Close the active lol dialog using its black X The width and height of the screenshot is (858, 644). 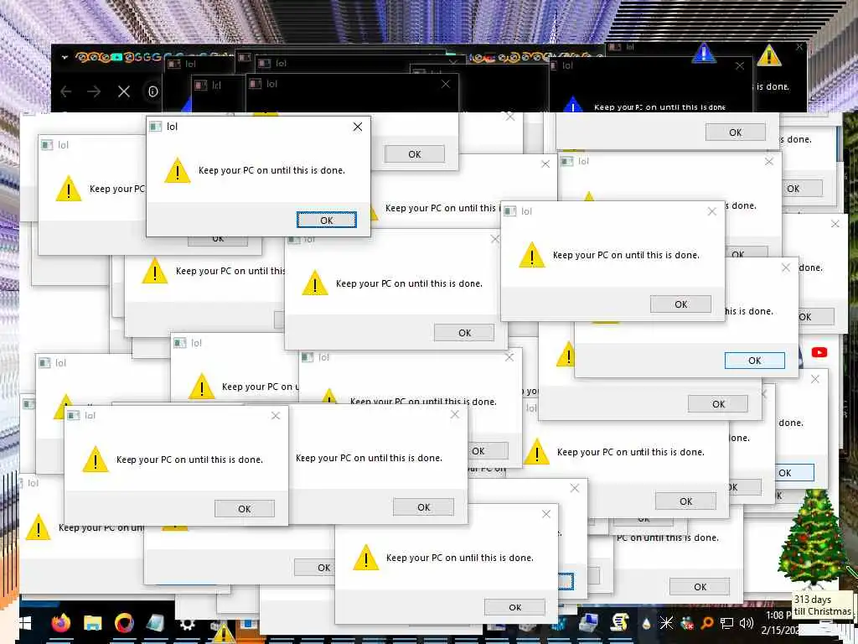[357, 127]
